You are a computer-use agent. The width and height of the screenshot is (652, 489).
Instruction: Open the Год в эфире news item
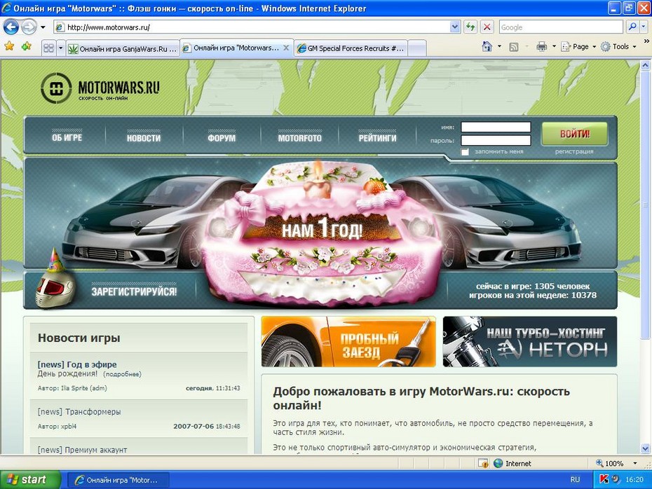pyautogui.click(x=77, y=364)
